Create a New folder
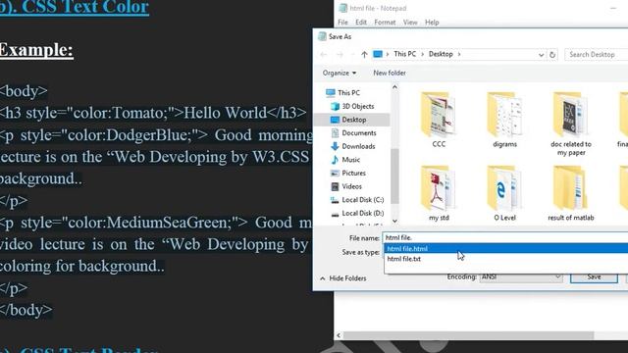The image size is (628, 353). tap(390, 73)
